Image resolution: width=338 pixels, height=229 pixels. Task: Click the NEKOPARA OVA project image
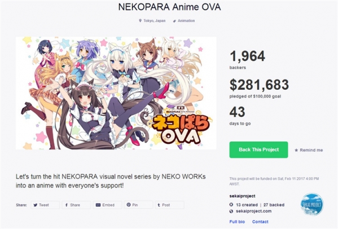tap(116, 93)
